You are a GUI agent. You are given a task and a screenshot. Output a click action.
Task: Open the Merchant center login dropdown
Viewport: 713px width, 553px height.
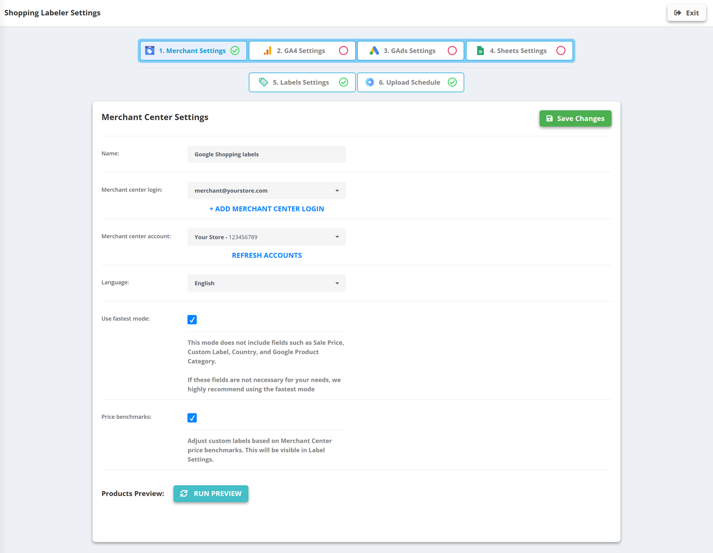266,190
